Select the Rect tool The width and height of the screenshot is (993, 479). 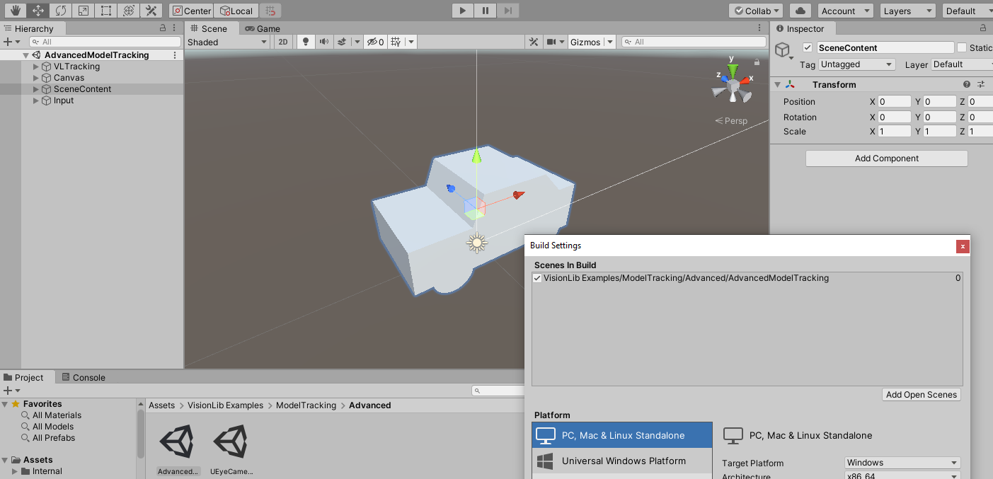point(105,11)
